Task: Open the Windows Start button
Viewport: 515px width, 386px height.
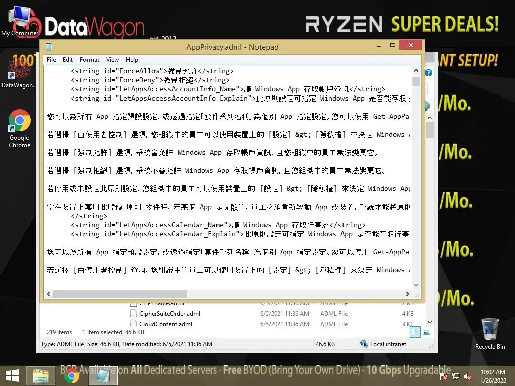Action: click(12, 376)
